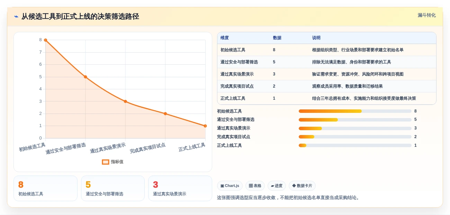The height and width of the screenshot is (215, 450).
Task: Click chart data point at value 8
Action: (45, 40)
